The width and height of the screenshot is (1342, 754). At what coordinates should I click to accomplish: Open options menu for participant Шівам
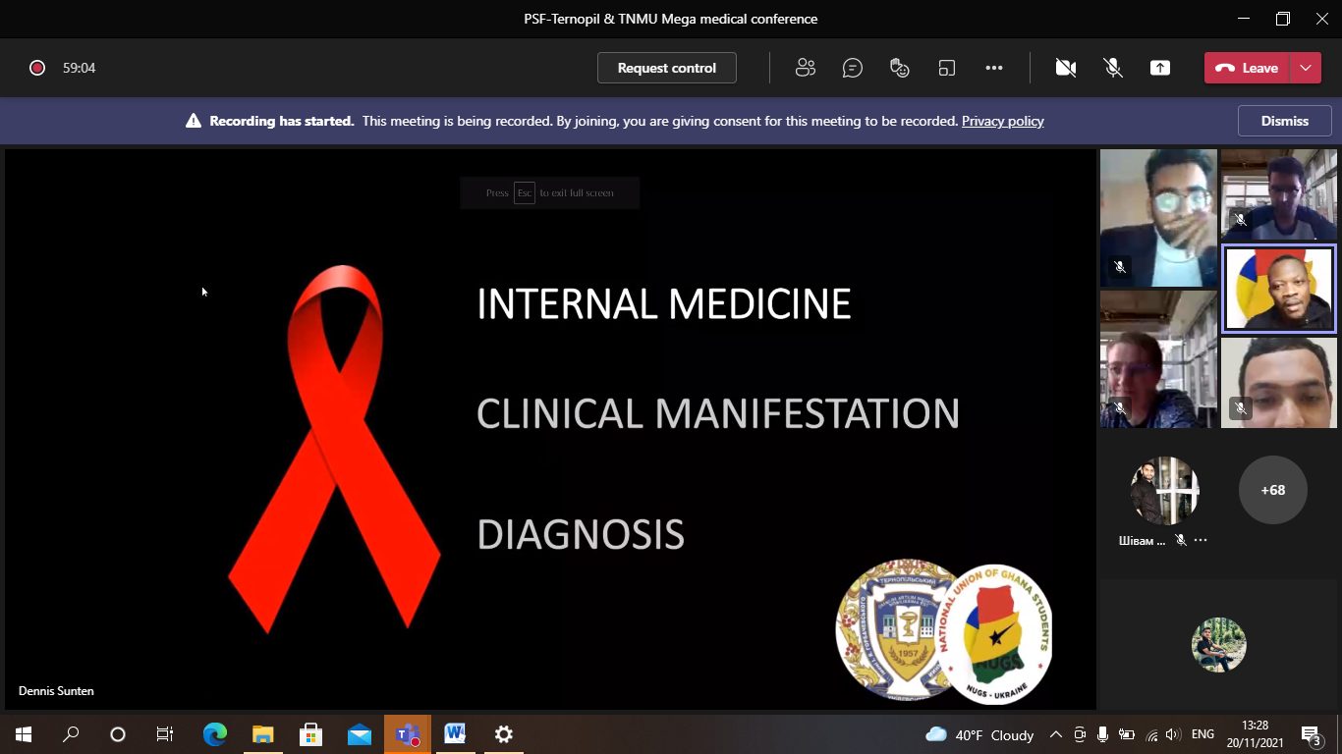point(1201,540)
